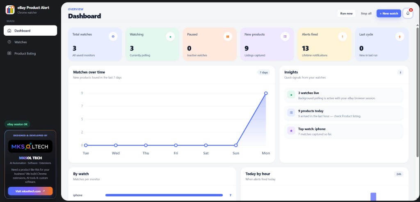Open the Watches menu item
Image resolution: width=420 pixels, height=202 pixels.
(30, 42)
